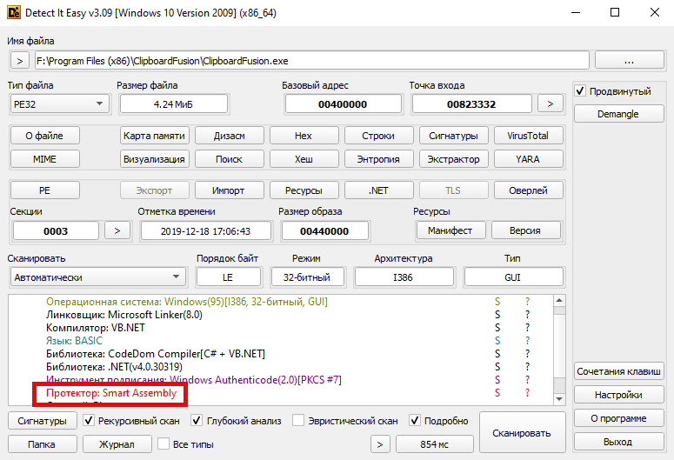Enable the Эвристический скан checkbox
The height and width of the screenshot is (460, 674).
(298, 421)
